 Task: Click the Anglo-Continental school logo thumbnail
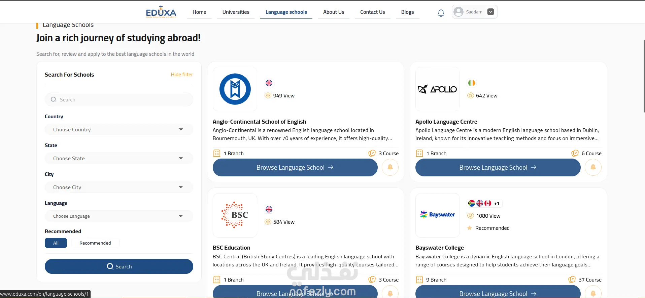[x=235, y=89]
